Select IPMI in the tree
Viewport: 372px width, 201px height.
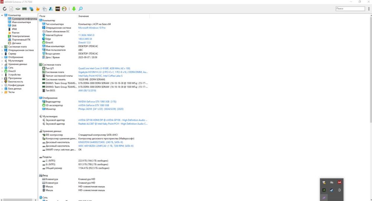coord(15,29)
